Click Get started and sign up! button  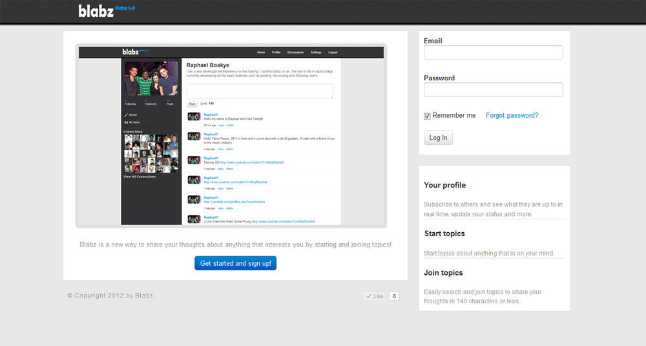[235, 263]
